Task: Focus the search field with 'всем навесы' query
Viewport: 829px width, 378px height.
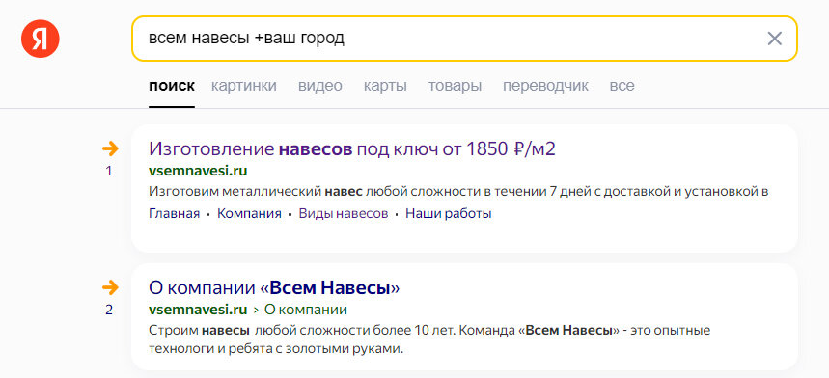Action: point(464,39)
